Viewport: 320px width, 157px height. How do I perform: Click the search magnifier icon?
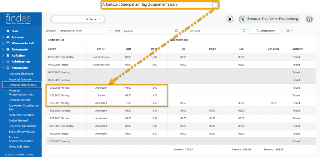[87, 19]
